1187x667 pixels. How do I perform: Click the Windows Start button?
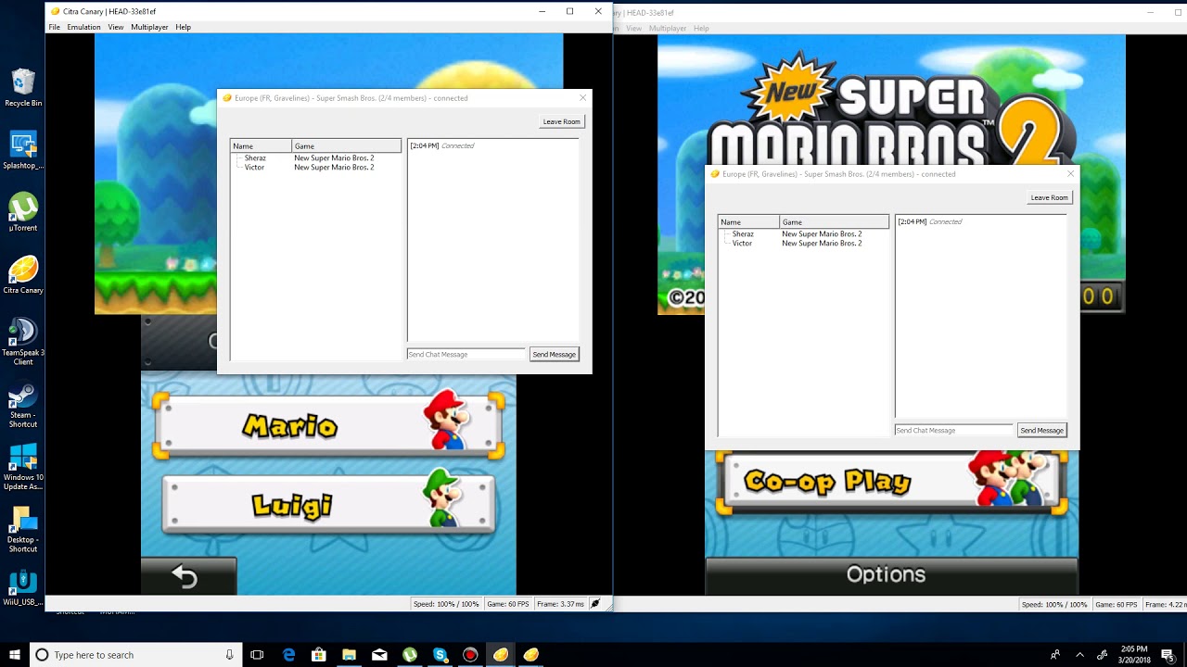(15, 655)
